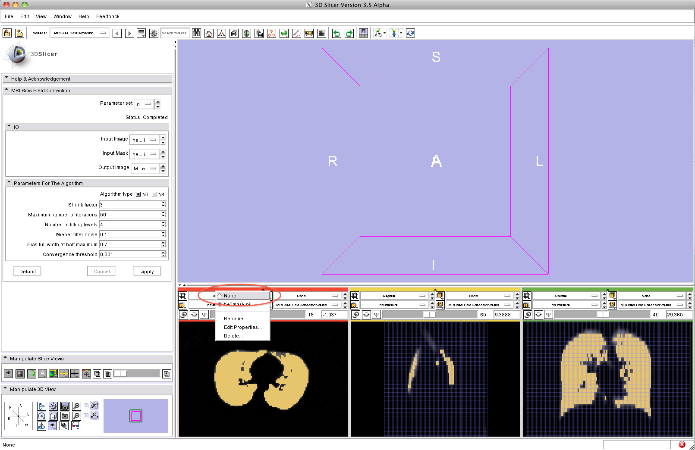Open the Feedback menu
This screenshot has width=695, height=450.
107,16
